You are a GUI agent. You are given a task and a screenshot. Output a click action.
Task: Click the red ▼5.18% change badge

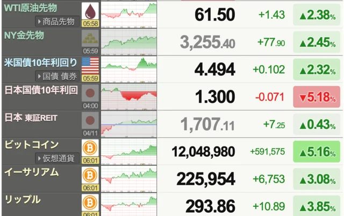coord(317,97)
